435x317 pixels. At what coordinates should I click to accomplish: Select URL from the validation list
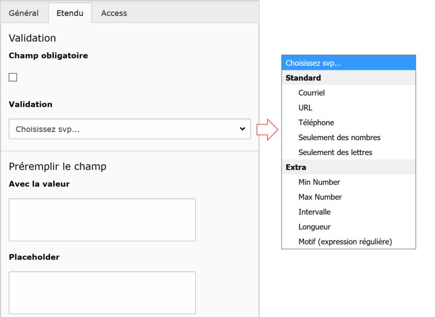point(305,108)
